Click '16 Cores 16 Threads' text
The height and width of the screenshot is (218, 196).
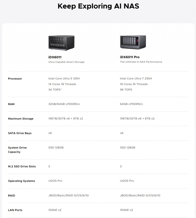[x=134, y=84]
